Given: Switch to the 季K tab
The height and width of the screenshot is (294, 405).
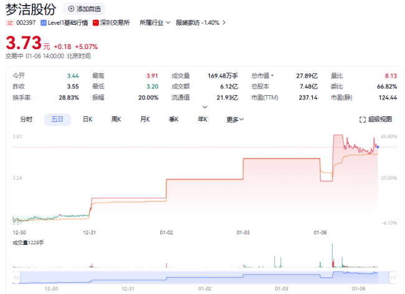Looking at the screenshot, I should pos(174,119).
